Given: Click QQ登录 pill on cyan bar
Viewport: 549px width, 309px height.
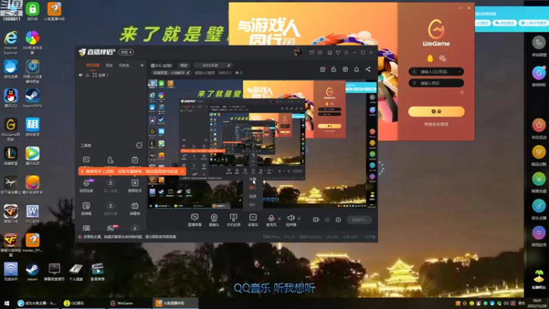Looking at the screenshot, I should pyautogui.click(x=482, y=23).
